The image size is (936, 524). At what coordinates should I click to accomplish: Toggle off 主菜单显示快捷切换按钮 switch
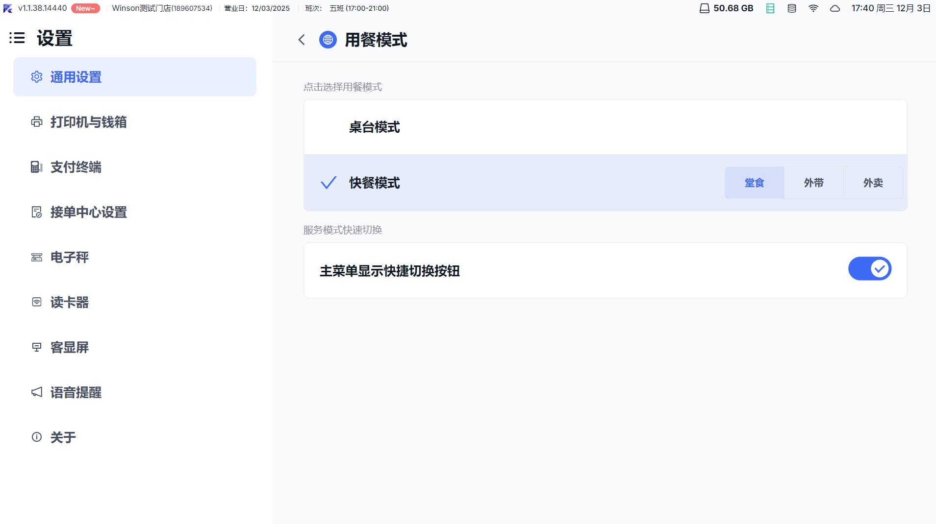869,269
